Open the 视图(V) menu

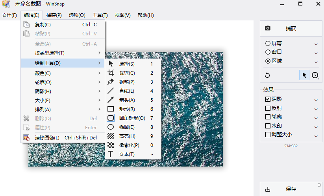click(123, 15)
